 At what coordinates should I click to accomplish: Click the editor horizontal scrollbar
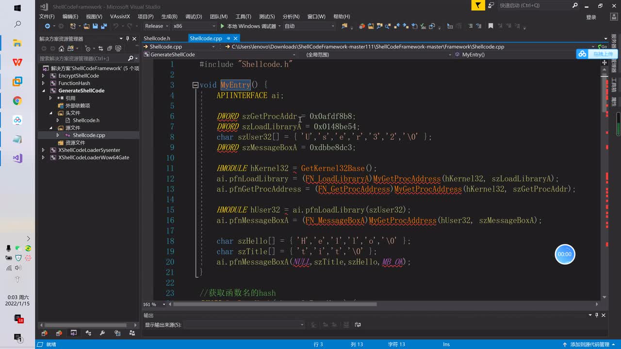click(x=274, y=304)
